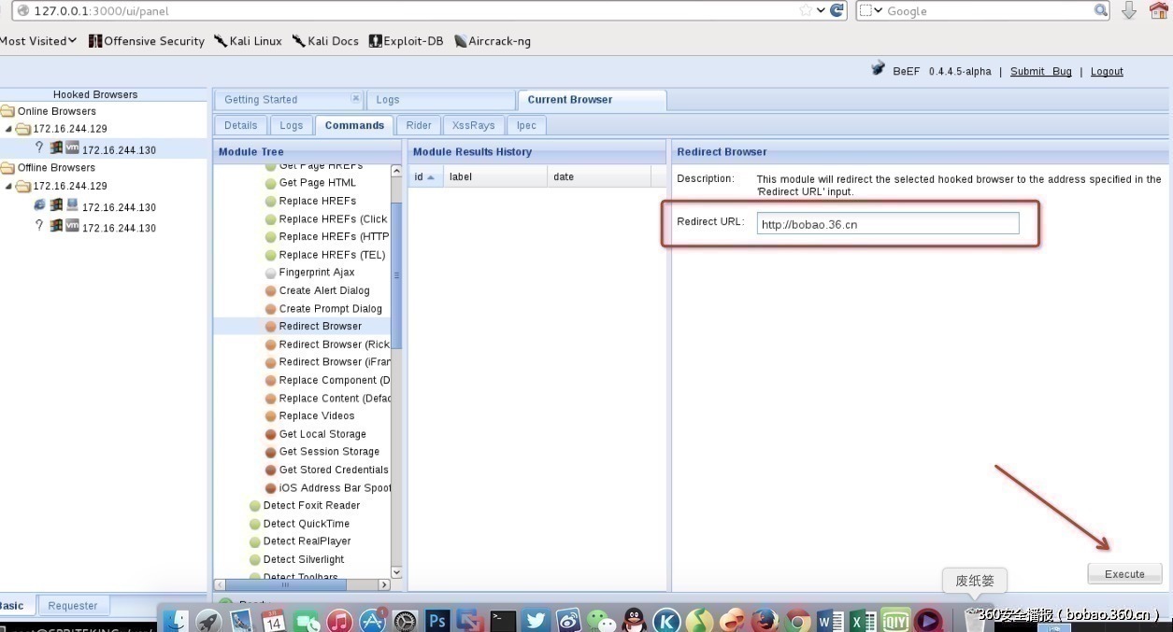Focus the Redirect URL input field
This screenshot has height=632, width=1173.
888,224
